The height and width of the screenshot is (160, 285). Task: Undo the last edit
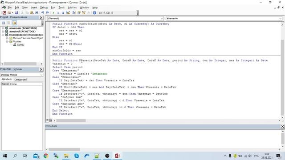[43, 13]
